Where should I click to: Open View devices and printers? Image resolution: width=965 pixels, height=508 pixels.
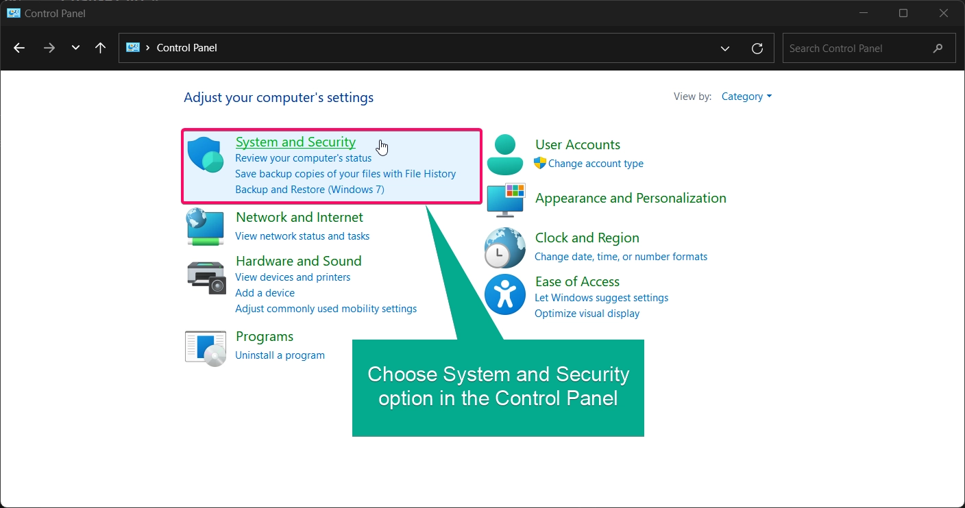point(293,277)
